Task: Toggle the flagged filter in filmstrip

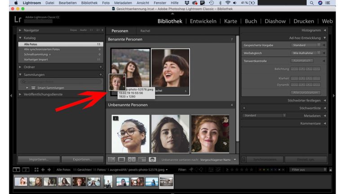Action: 191,170
